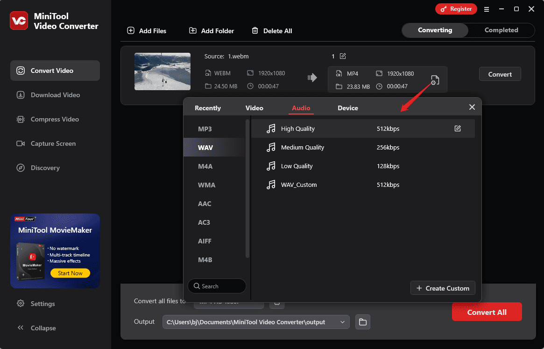The height and width of the screenshot is (349, 544).
Task: Switch to the Video tab
Action: pos(254,108)
